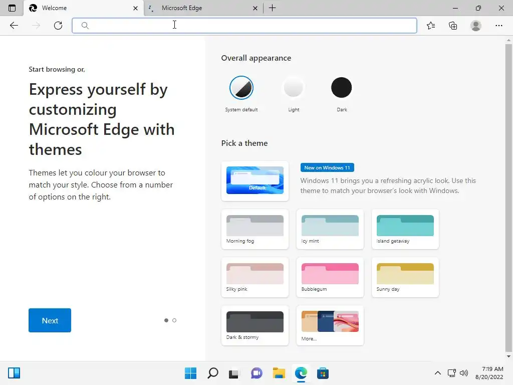Image resolution: width=513 pixels, height=385 pixels.
Task: Focus the address bar field
Action: [244, 26]
